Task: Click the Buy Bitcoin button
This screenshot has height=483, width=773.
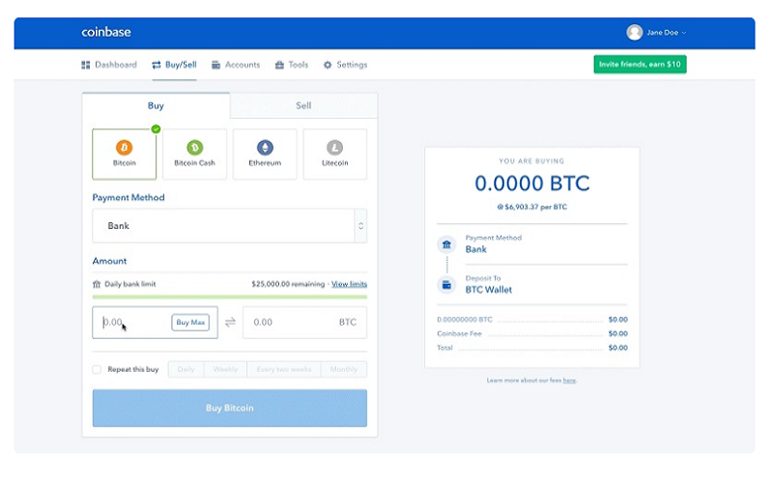Action: pos(230,408)
